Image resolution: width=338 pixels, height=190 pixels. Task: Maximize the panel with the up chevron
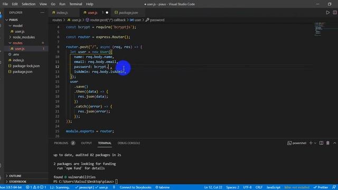(334, 143)
